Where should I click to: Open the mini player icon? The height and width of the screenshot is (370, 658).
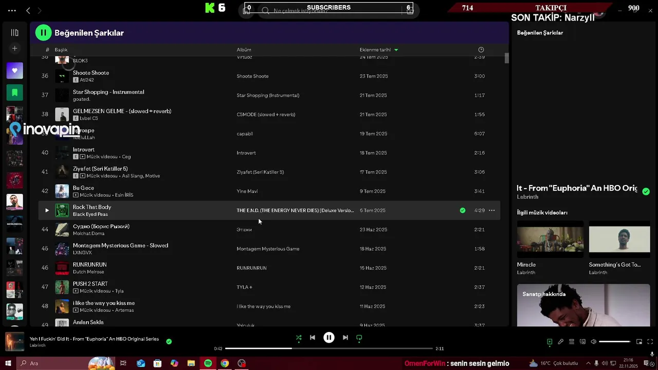pyautogui.click(x=639, y=342)
